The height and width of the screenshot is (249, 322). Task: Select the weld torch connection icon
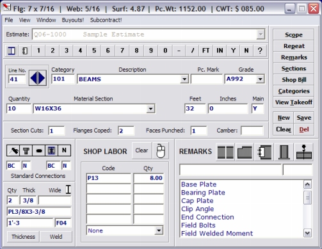click(13, 151)
